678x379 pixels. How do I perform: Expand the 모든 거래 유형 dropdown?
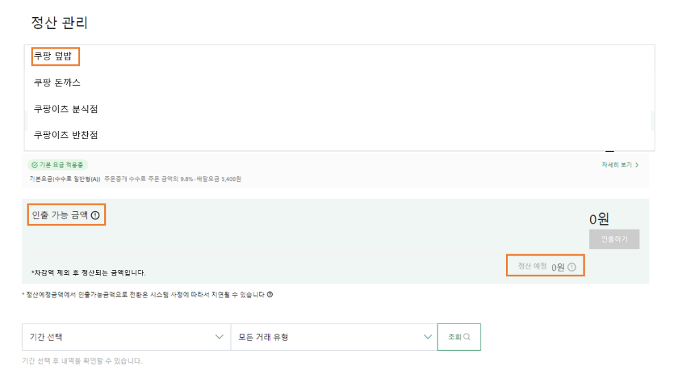335,337
